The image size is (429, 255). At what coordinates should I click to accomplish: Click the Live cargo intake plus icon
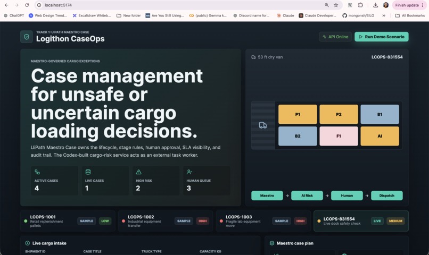(x=27, y=243)
